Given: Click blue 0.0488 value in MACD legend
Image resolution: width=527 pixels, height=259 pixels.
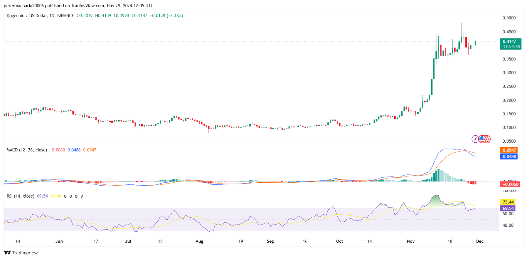Looking at the screenshot, I should tap(74, 150).
